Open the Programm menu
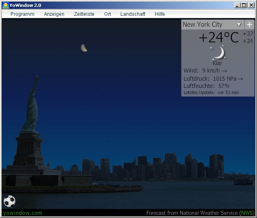The height and width of the screenshot is (218, 257). 22,14
